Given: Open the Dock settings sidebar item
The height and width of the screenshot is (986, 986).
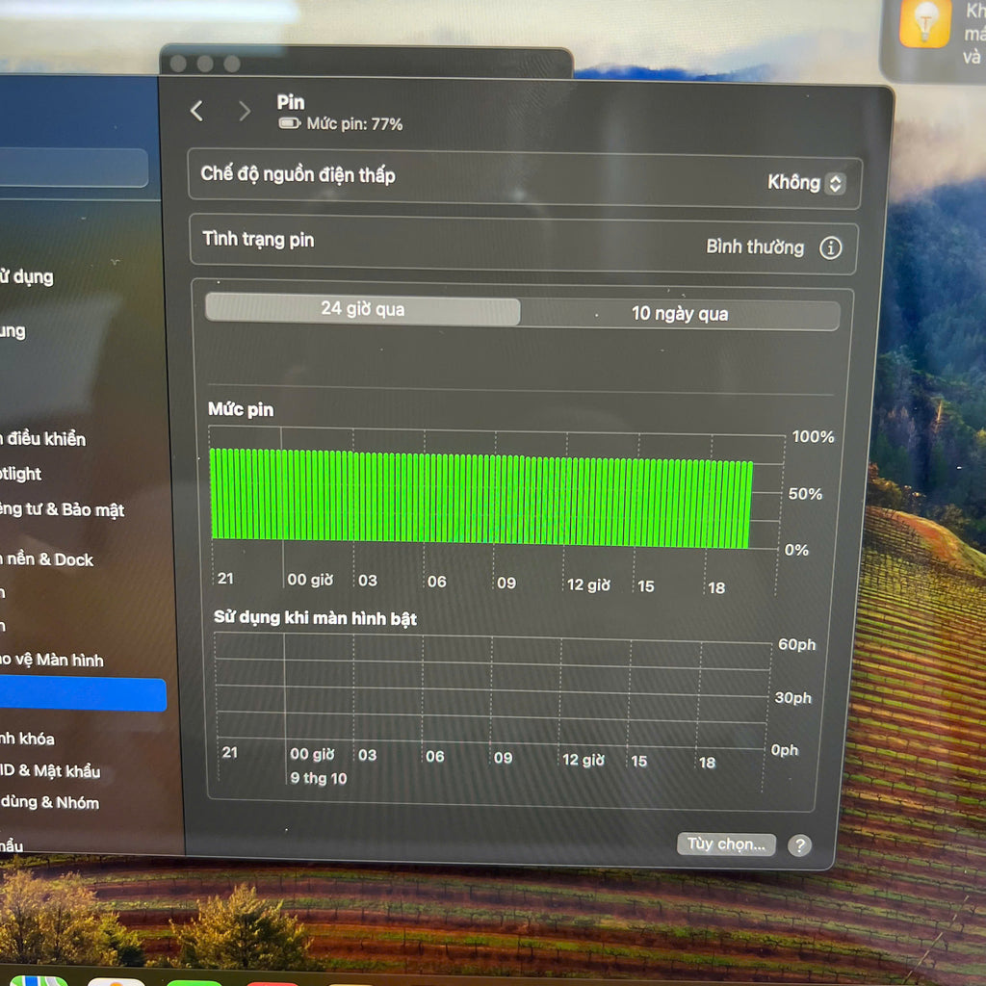Looking at the screenshot, I should coord(48,559).
